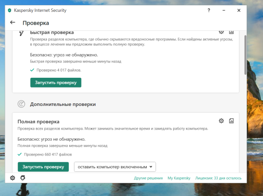263x196 pixels.
Task: Click the Полная проверка heading
Action: click(x=39, y=122)
